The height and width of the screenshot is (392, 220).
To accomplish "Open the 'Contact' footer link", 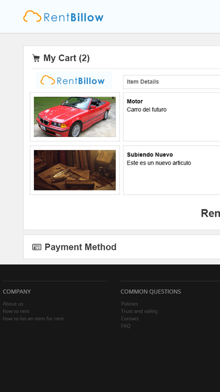I will coord(130,318).
